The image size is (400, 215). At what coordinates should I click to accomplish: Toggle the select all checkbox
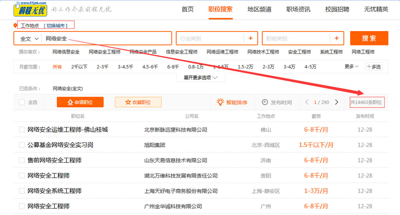(x=22, y=102)
